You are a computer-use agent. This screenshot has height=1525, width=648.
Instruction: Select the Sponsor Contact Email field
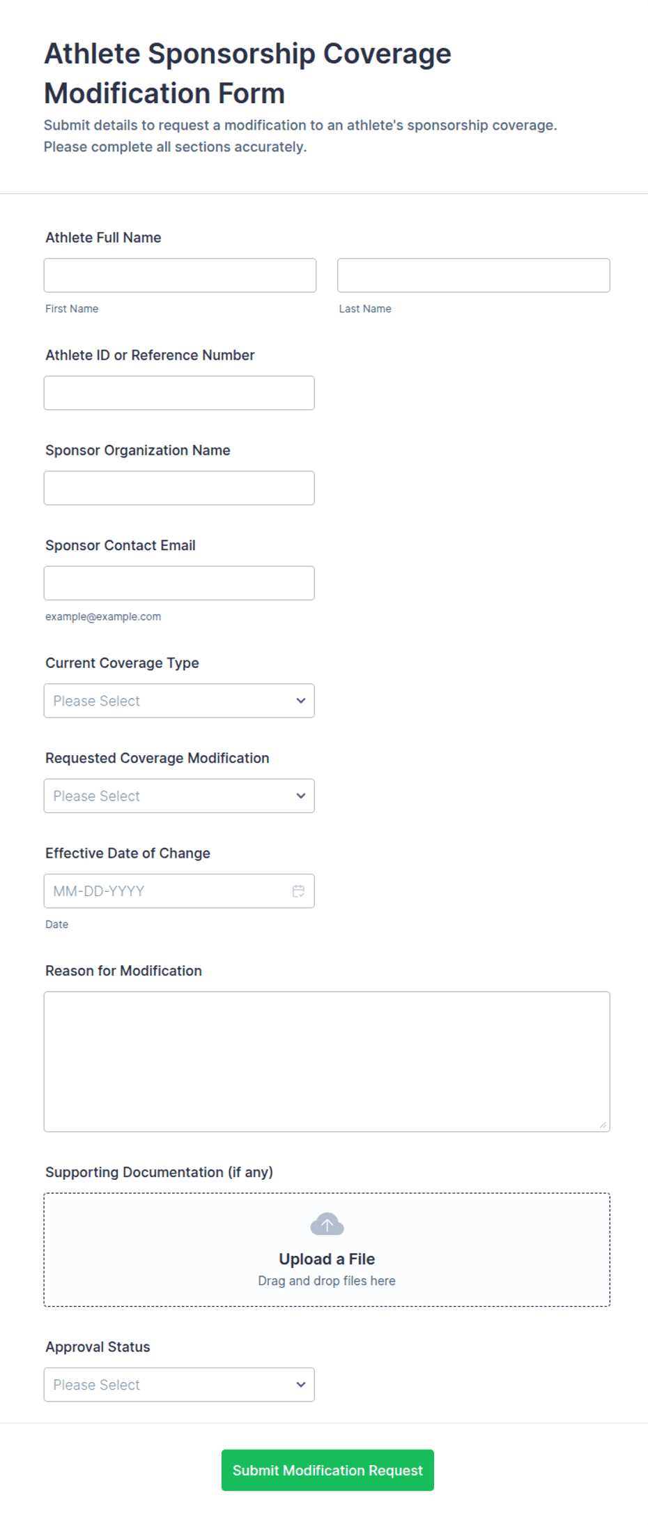(x=179, y=583)
